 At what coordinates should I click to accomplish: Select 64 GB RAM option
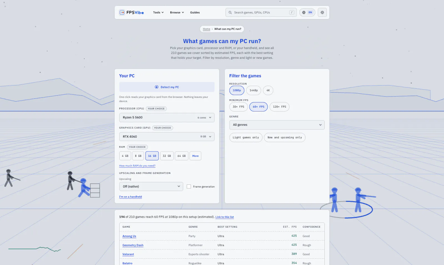181,156
